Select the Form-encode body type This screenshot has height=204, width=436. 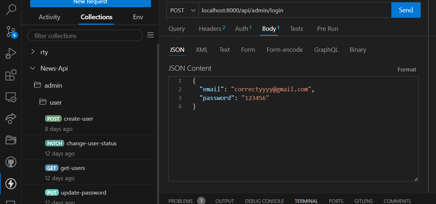click(x=284, y=50)
